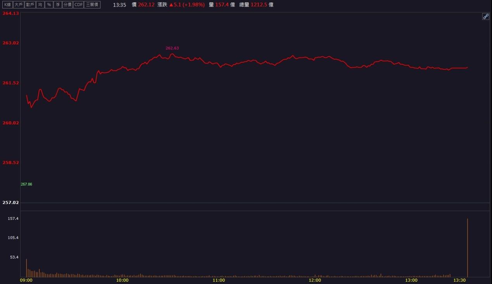Click the 261.52 axis price label

[x=10, y=83]
